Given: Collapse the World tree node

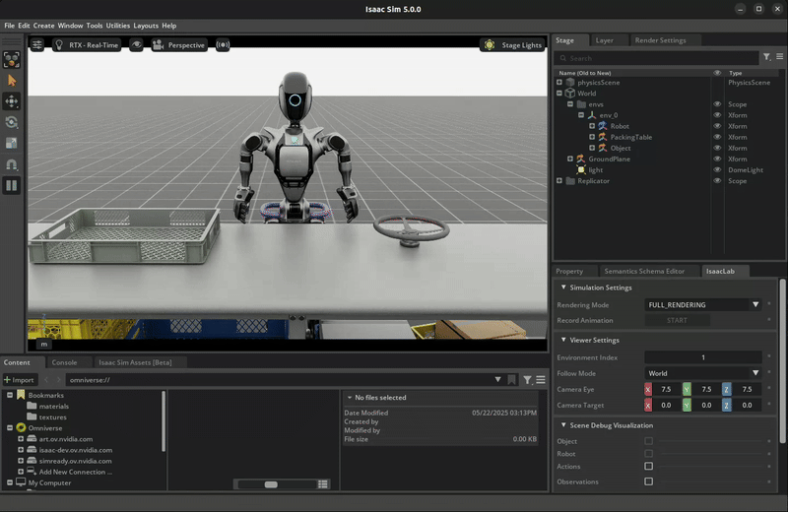Looking at the screenshot, I should click(559, 93).
